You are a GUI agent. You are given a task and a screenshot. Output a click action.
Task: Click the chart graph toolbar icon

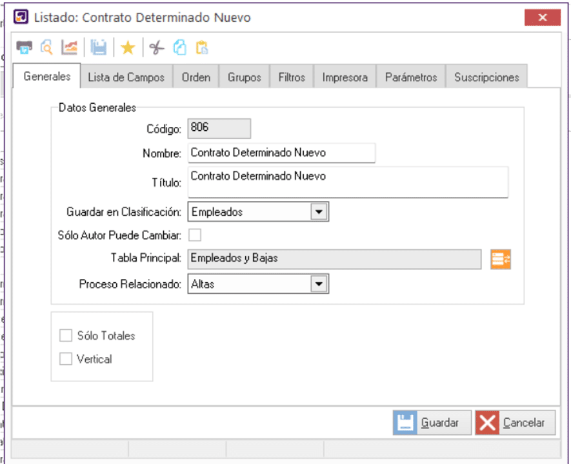[69, 47]
